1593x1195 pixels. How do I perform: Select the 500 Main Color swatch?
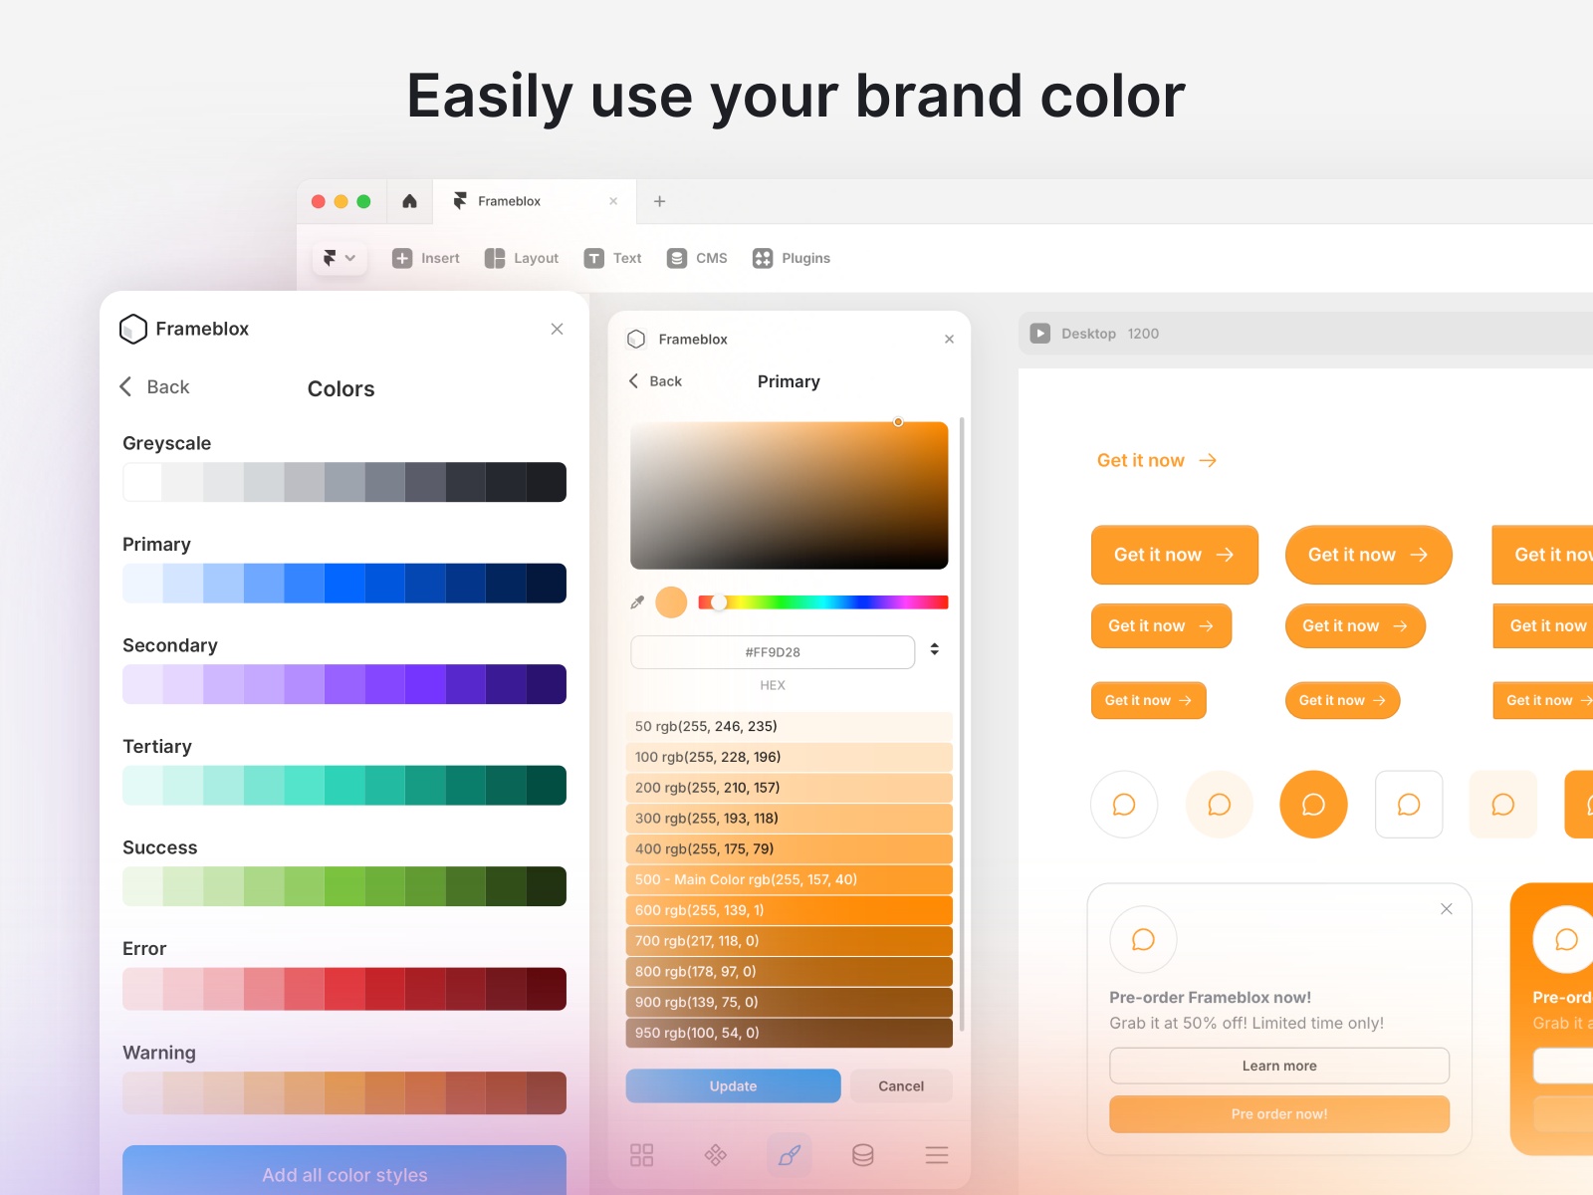click(789, 879)
